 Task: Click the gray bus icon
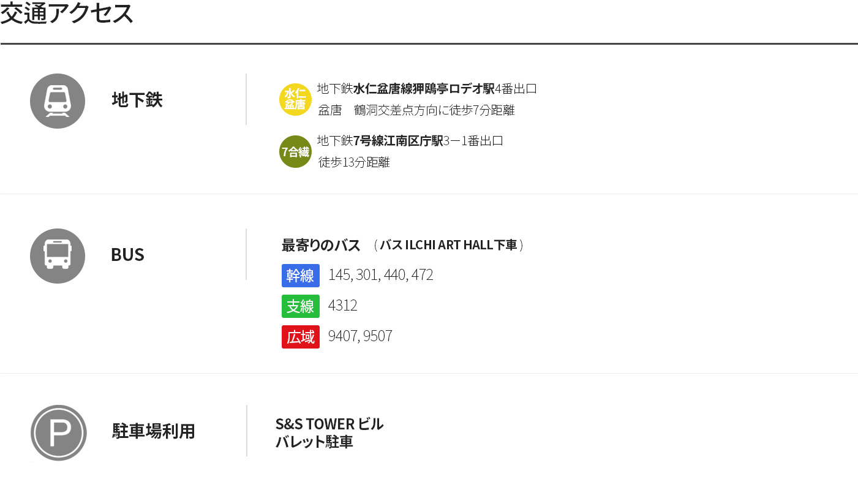point(58,256)
